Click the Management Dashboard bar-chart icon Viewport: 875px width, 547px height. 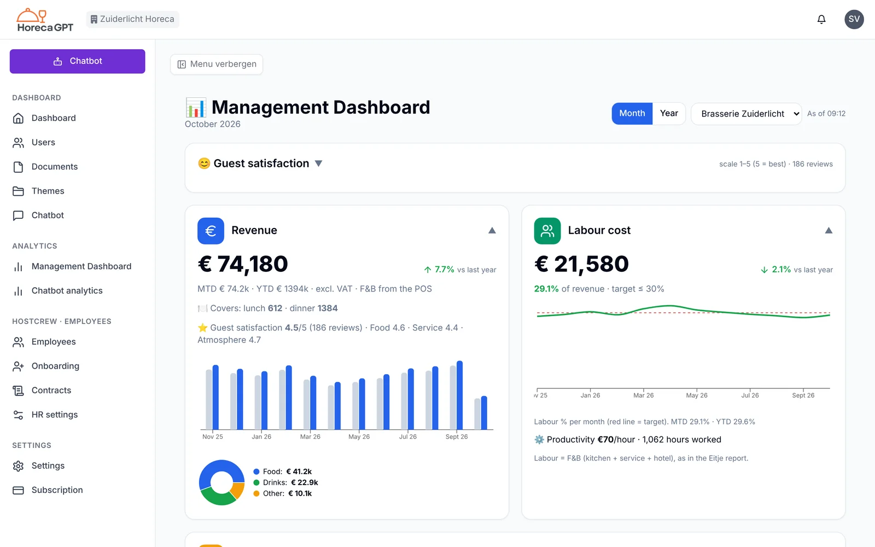(x=18, y=266)
